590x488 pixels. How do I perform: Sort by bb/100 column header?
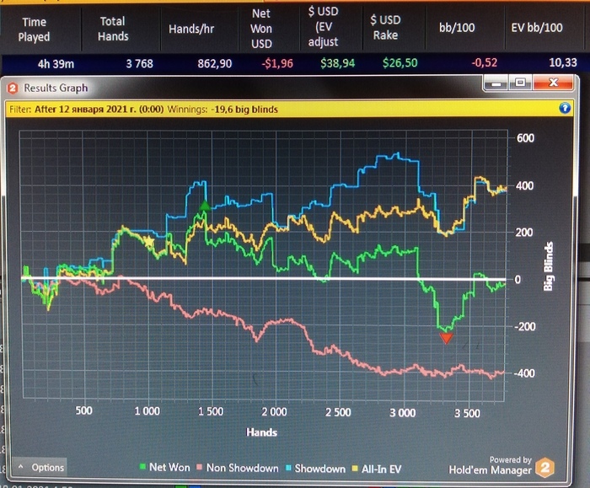(457, 28)
